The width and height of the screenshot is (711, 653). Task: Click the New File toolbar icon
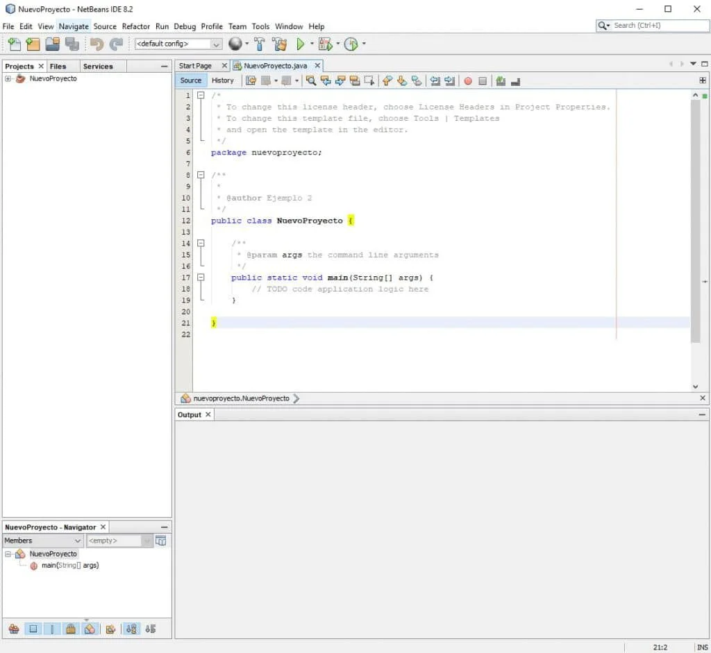pos(15,44)
